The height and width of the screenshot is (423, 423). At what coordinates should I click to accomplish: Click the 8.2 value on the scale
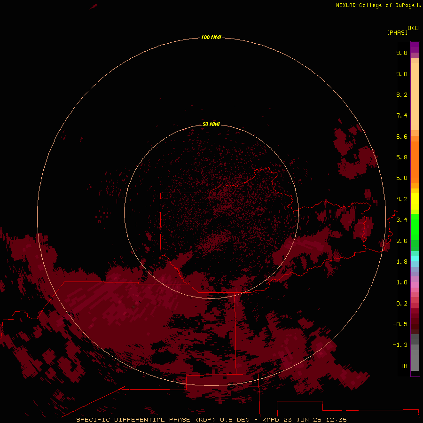point(402,94)
